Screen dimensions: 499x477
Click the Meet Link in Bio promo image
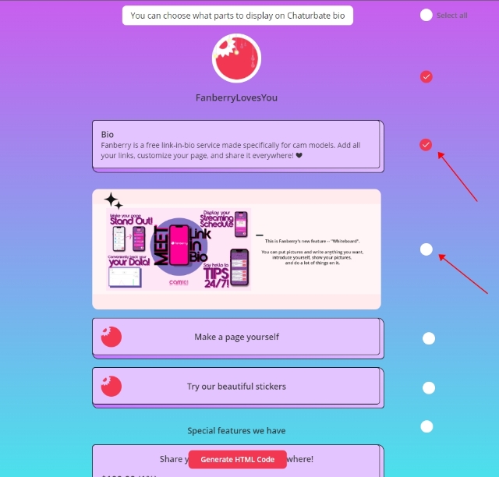pos(179,249)
